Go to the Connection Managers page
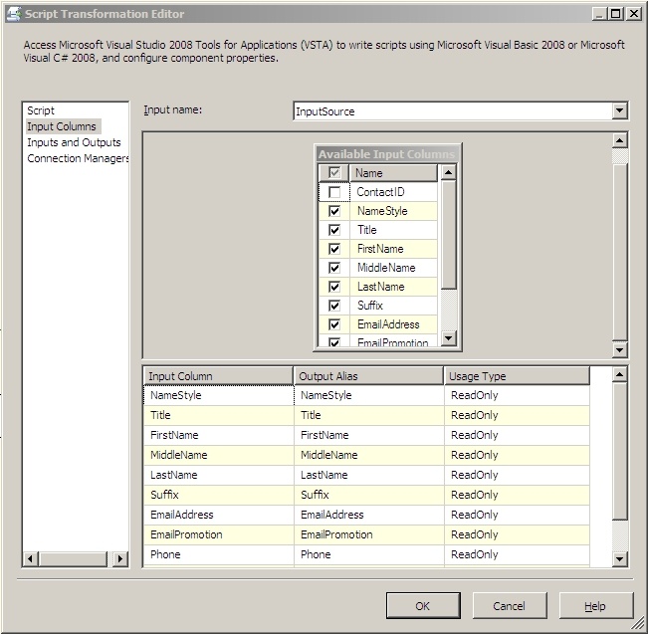648x634 pixels. pyautogui.click(x=78, y=158)
